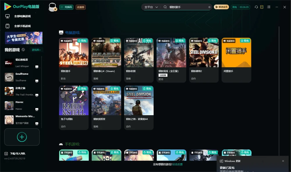The width and height of the screenshot is (291, 172).
Task: Open the 钢铁雄心4 (Steam) game card
Action: [x=106, y=60]
